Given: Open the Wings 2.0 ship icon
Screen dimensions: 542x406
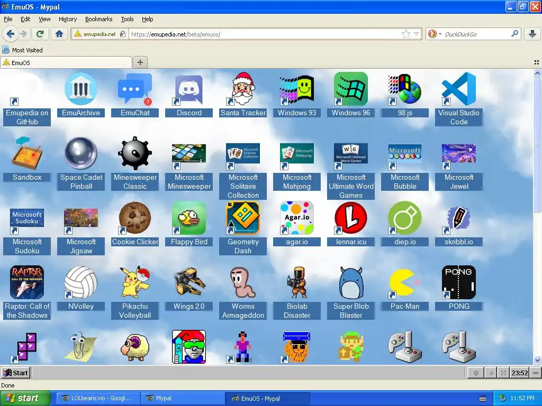Looking at the screenshot, I should pyautogui.click(x=189, y=282).
